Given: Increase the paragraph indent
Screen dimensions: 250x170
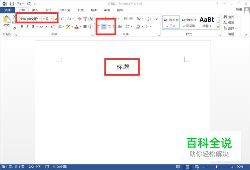Looking at the screenshot, I should coord(131,19).
